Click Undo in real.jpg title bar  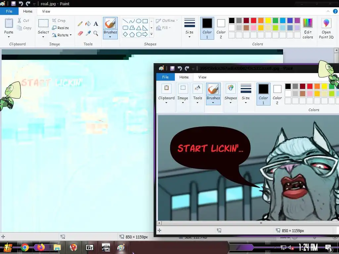21,4
